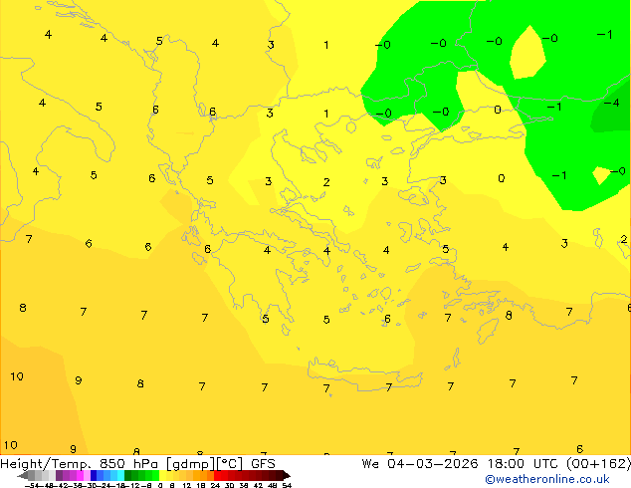Pick the bright red legend swatch

[x=218, y=475]
